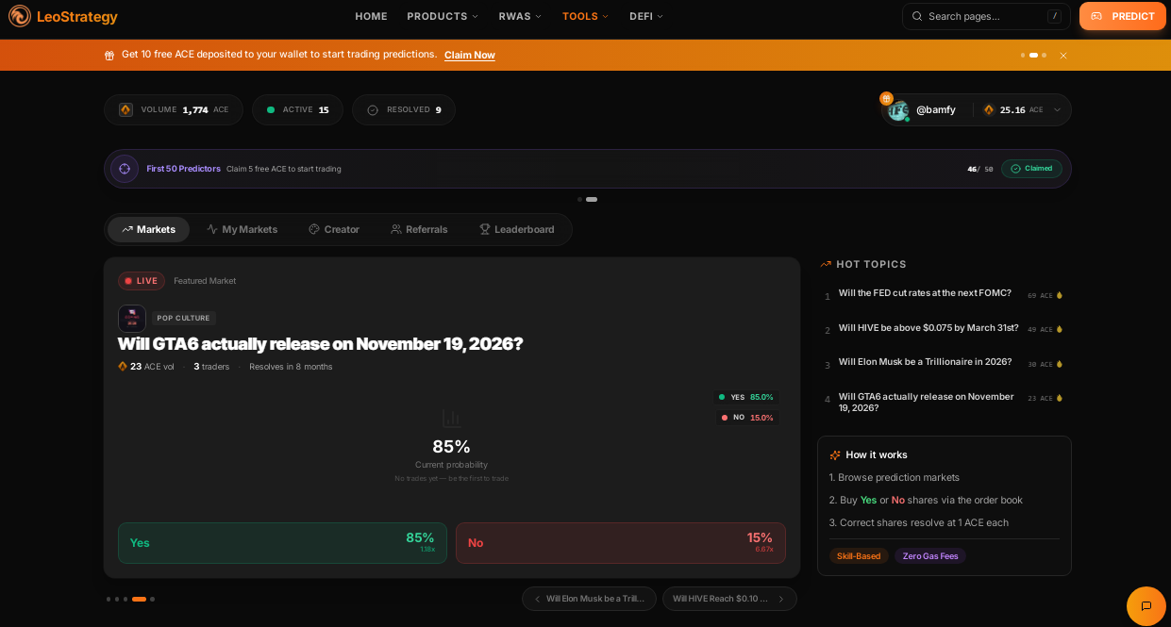Click the flame icon beside 49 ACE
The width and height of the screenshot is (1171, 627).
pos(1060,330)
